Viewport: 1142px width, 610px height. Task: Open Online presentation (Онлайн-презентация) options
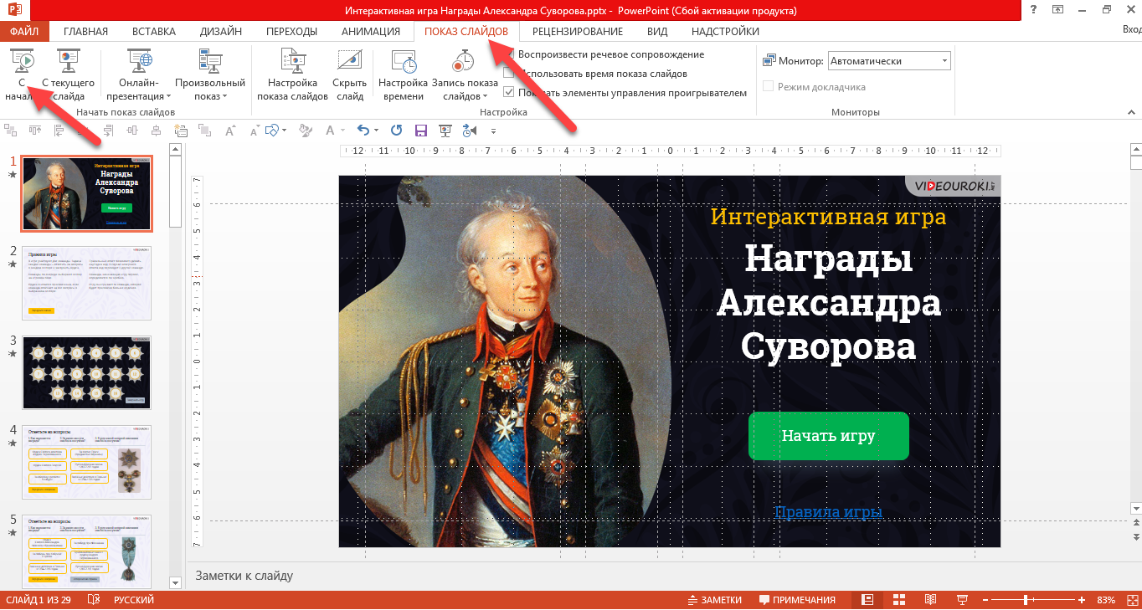click(138, 74)
